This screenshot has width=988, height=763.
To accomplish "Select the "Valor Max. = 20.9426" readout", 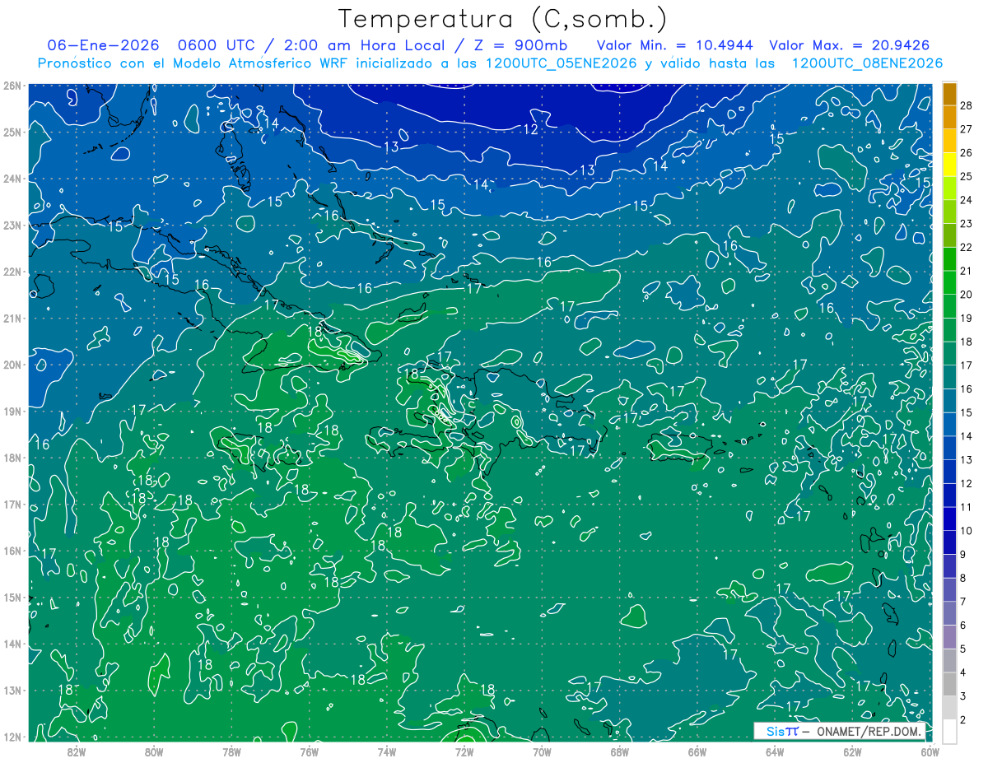I will [851, 45].
